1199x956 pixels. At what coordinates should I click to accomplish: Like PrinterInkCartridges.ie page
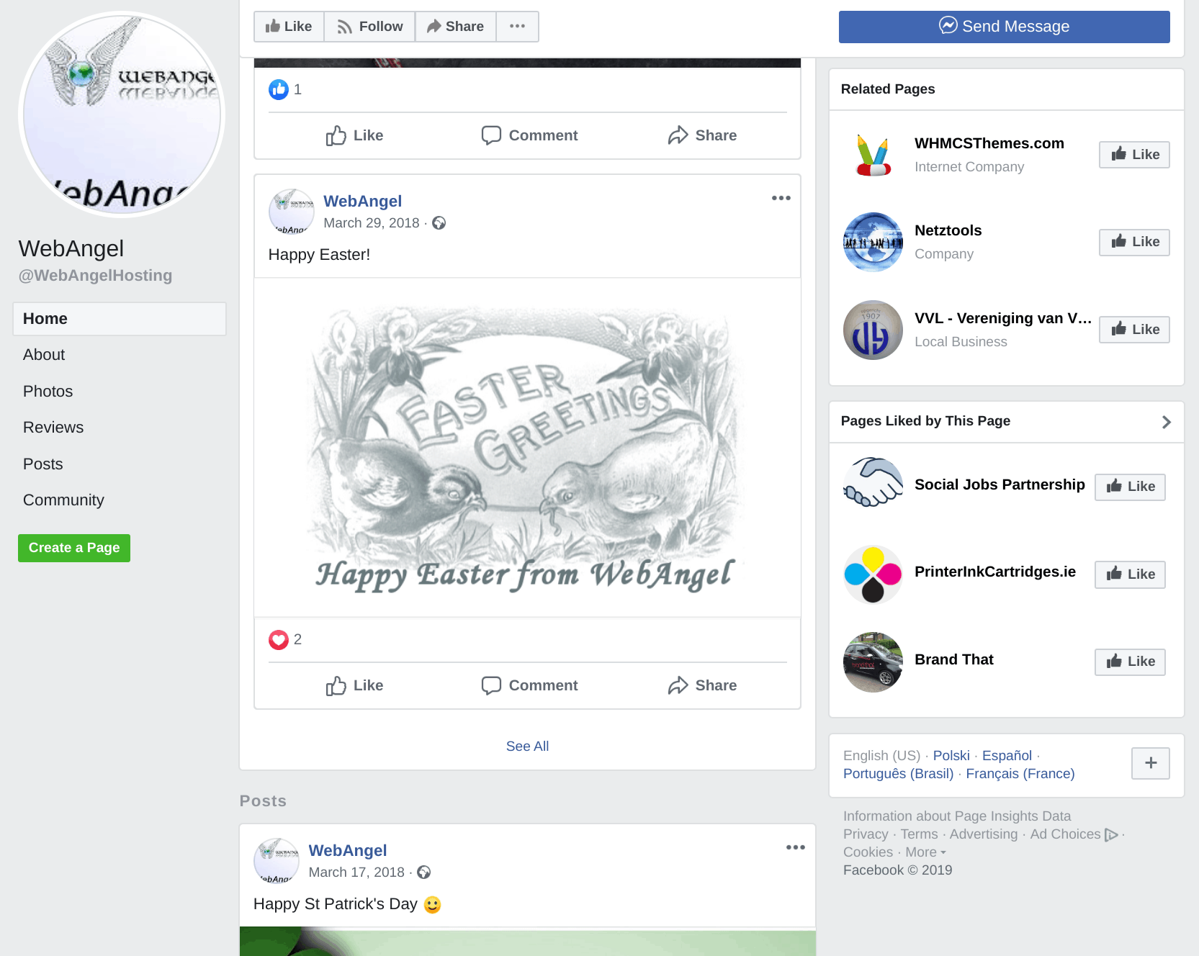(x=1130, y=574)
